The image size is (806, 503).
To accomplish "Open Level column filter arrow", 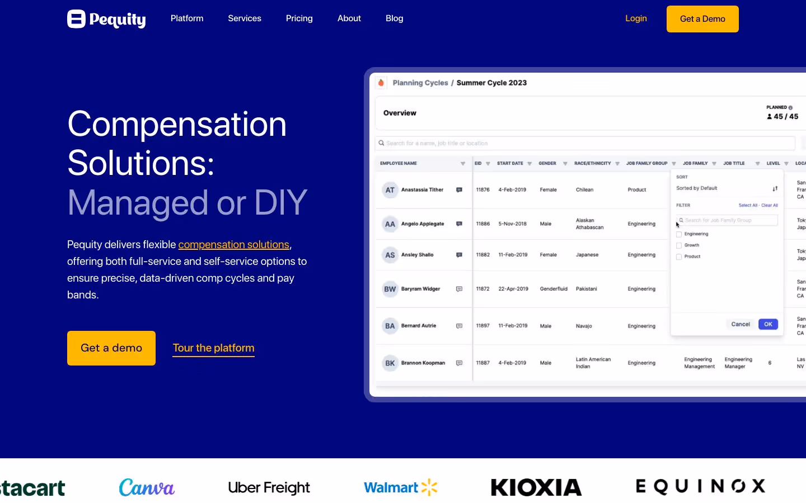I will 786,164.
